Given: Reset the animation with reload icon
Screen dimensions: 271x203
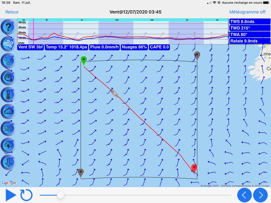Looking at the screenshot, I should tap(26, 195).
